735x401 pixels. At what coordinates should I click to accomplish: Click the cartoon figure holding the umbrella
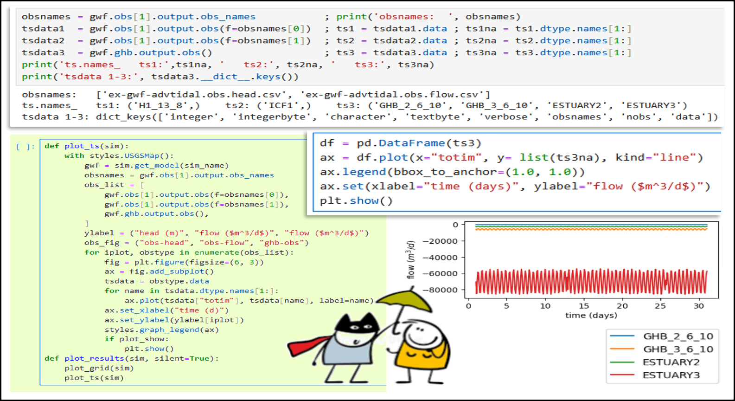click(420, 350)
